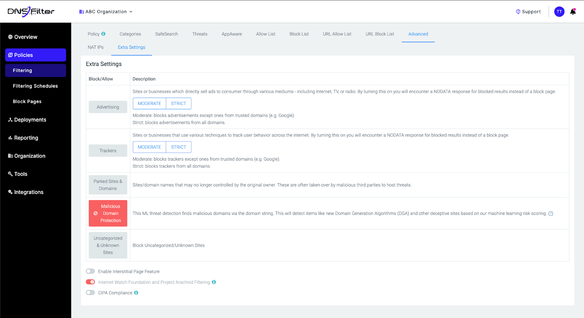Viewport: 584px width, 318px height.
Task: Click the Policy tab info icon
Action: [103, 34]
